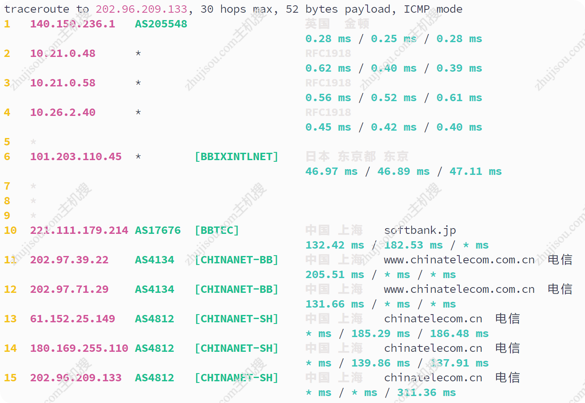Click hop 10 IP address 221.111.179.214

coord(79,230)
